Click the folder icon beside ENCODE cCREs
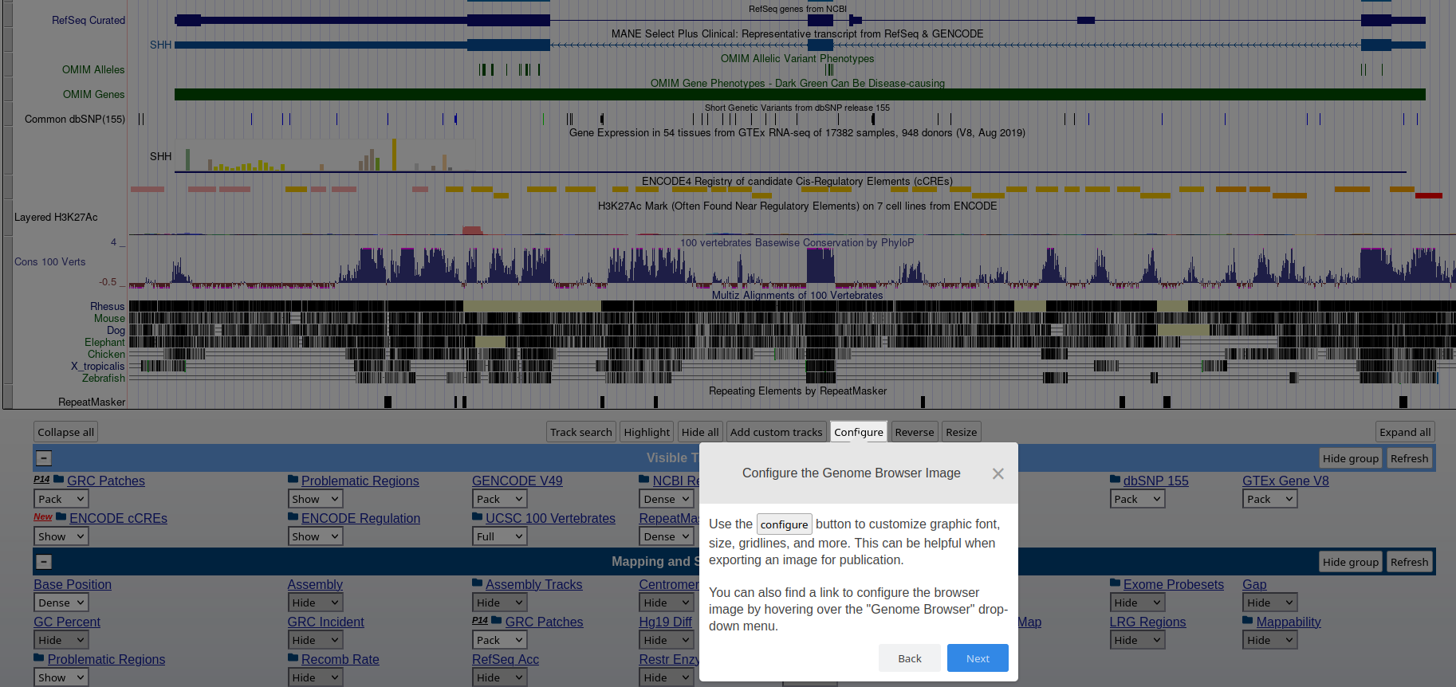The image size is (1456, 687). click(61, 517)
